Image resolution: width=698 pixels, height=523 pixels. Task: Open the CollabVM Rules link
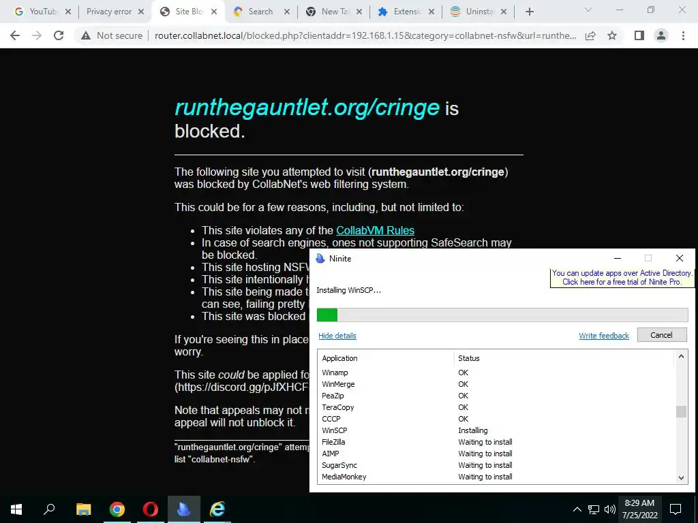pyautogui.click(x=376, y=230)
